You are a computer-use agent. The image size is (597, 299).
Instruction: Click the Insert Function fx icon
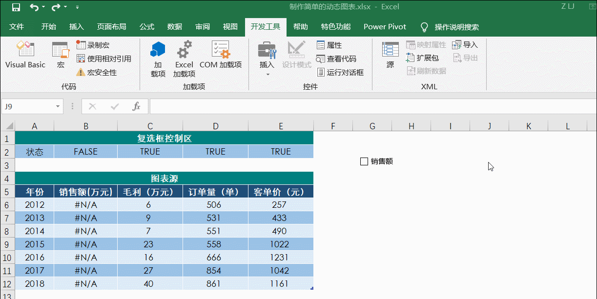[x=137, y=106]
